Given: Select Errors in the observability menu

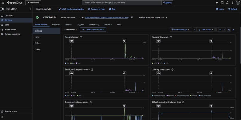Looking at the screenshot, I should tap(46, 49).
